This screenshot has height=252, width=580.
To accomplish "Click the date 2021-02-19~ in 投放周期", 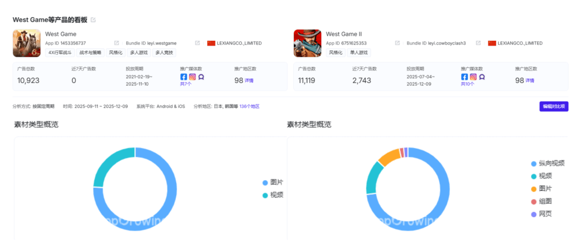I will (x=139, y=77).
